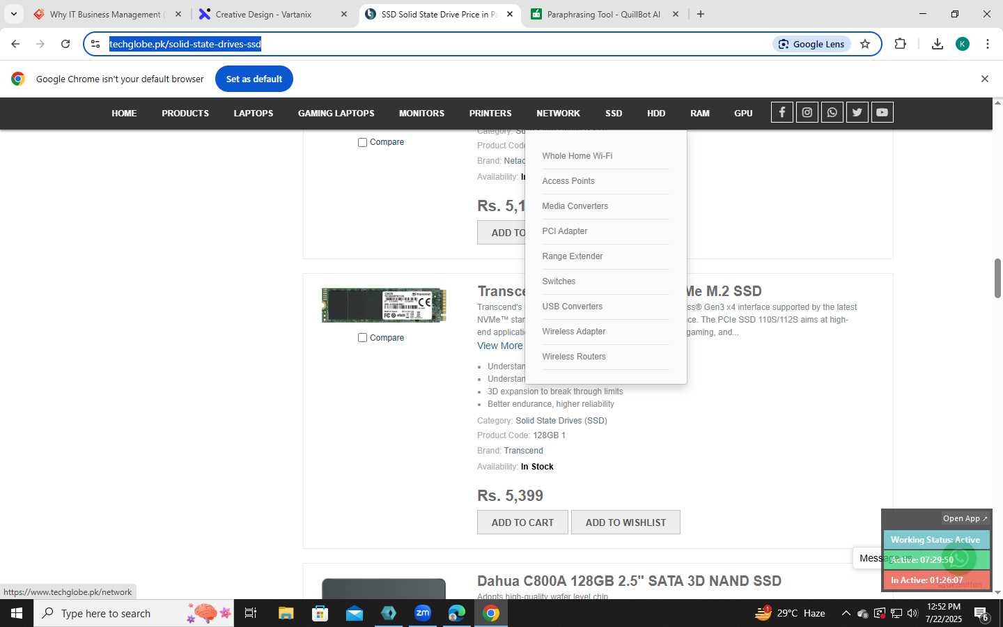The width and height of the screenshot is (1003, 627).
Task: Dismiss the default browser notification bar
Action: coord(985,79)
